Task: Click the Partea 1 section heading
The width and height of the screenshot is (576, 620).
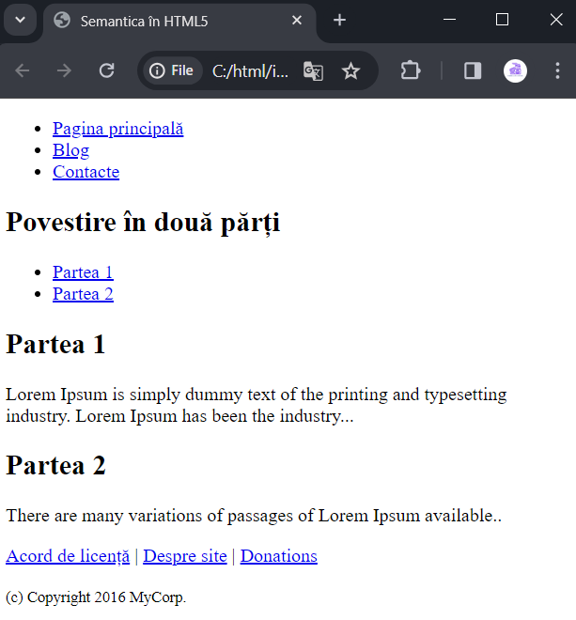Action: click(x=55, y=344)
